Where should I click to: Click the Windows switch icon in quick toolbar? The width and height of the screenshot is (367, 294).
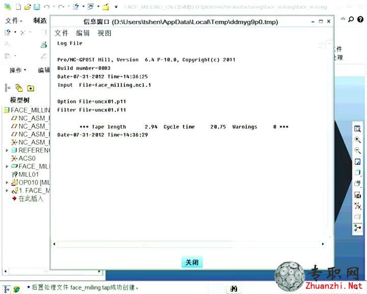pos(91,7)
